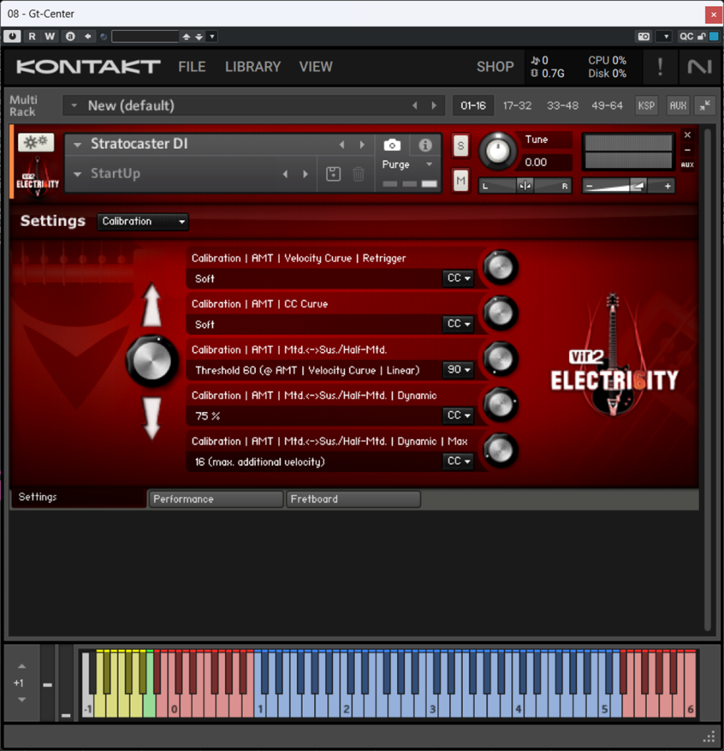Click the minimize rack view icon

coord(705,106)
